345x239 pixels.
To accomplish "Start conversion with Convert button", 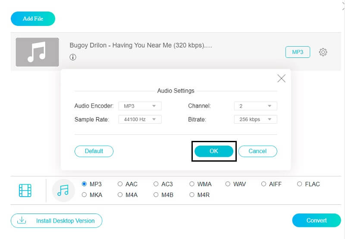I will click(x=317, y=220).
